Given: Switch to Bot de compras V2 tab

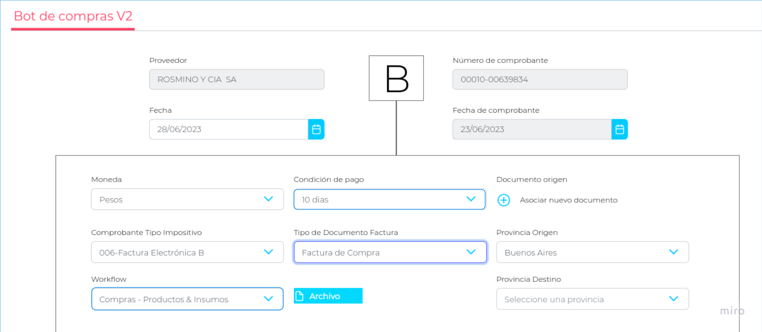Looking at the screenshot, I should pos(73,16).
